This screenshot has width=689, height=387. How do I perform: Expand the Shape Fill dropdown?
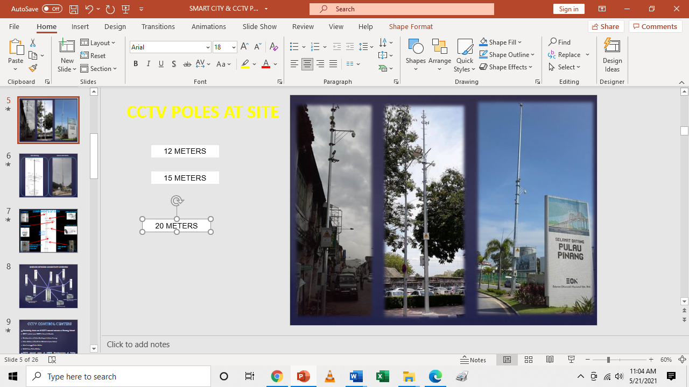520,42
